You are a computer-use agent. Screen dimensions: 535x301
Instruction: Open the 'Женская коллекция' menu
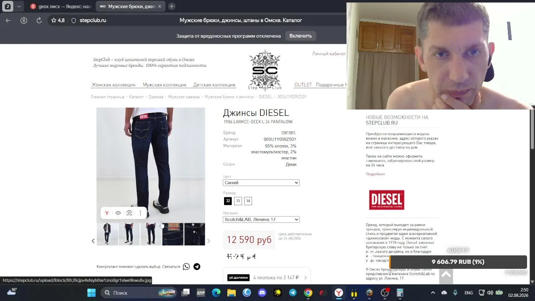pos(114,85)
